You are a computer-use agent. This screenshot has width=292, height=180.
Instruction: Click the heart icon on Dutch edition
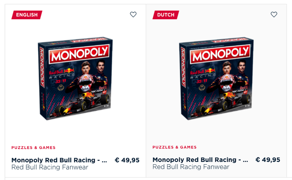[274, 14]
